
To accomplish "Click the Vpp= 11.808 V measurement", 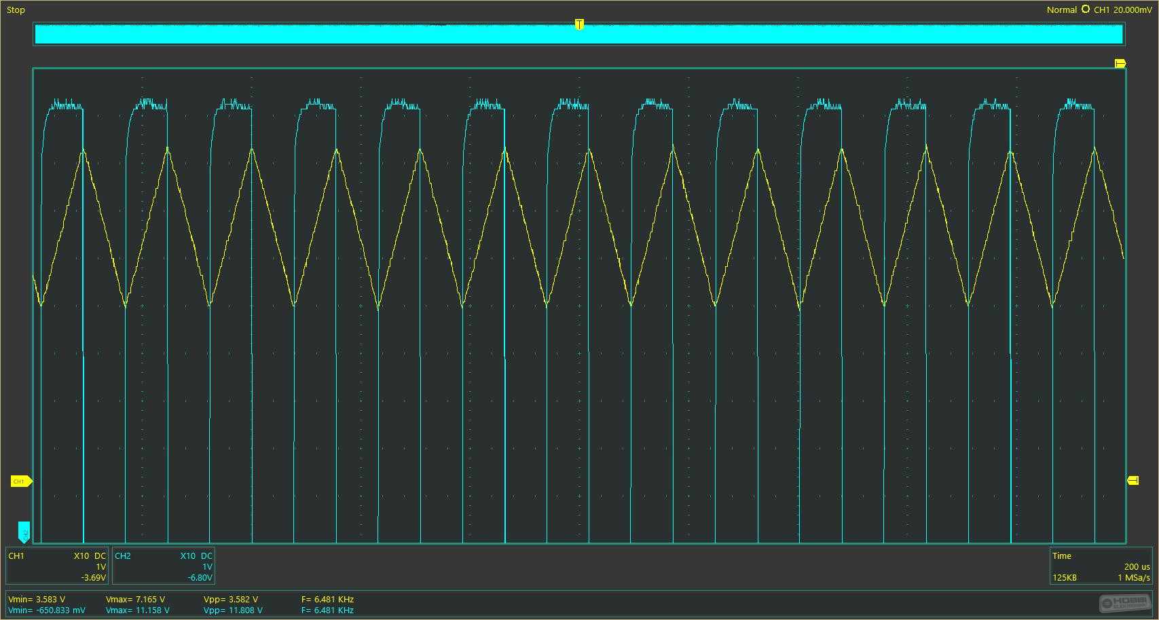I will (233, 610).
